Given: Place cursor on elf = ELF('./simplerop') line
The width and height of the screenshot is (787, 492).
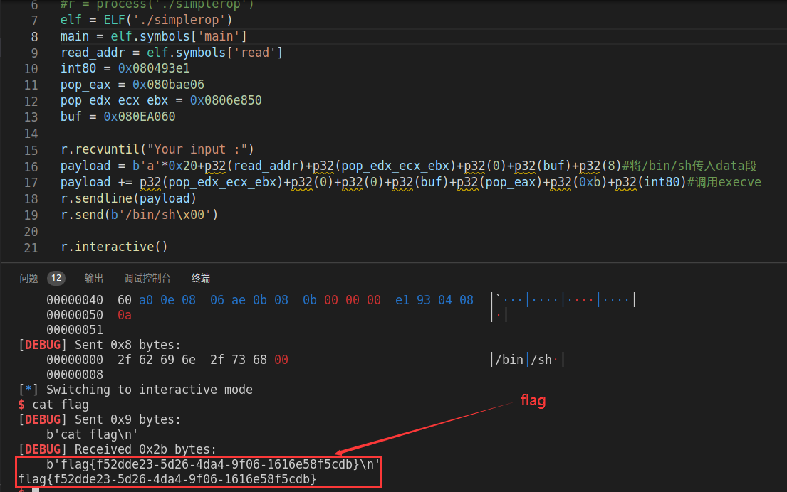Looking at the screenshot, I should pos(146,20).
